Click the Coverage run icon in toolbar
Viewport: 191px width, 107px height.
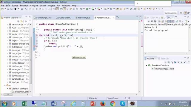click(93, 9)
